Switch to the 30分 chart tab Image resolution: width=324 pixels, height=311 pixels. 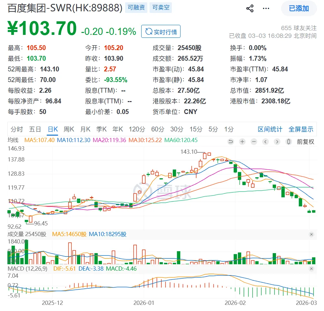(x=177, y=129)
